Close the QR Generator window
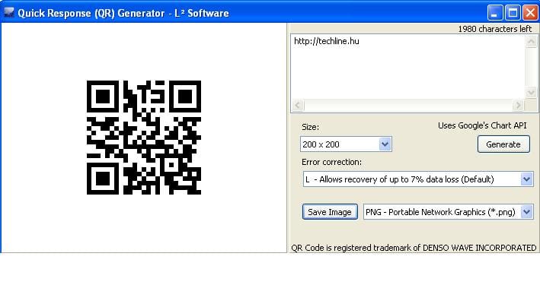540x304 pixels. tap(530, 13)
